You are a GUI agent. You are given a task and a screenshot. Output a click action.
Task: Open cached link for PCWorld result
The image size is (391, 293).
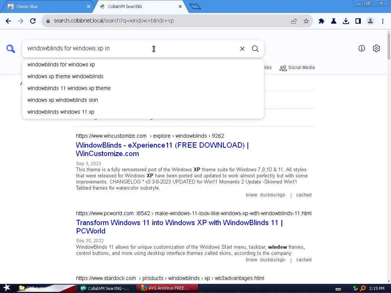tap(304, 260)
